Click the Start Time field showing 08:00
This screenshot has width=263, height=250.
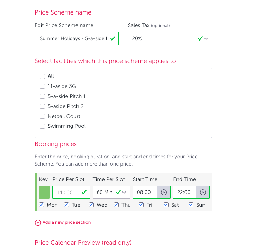click(x=145, y=192)
